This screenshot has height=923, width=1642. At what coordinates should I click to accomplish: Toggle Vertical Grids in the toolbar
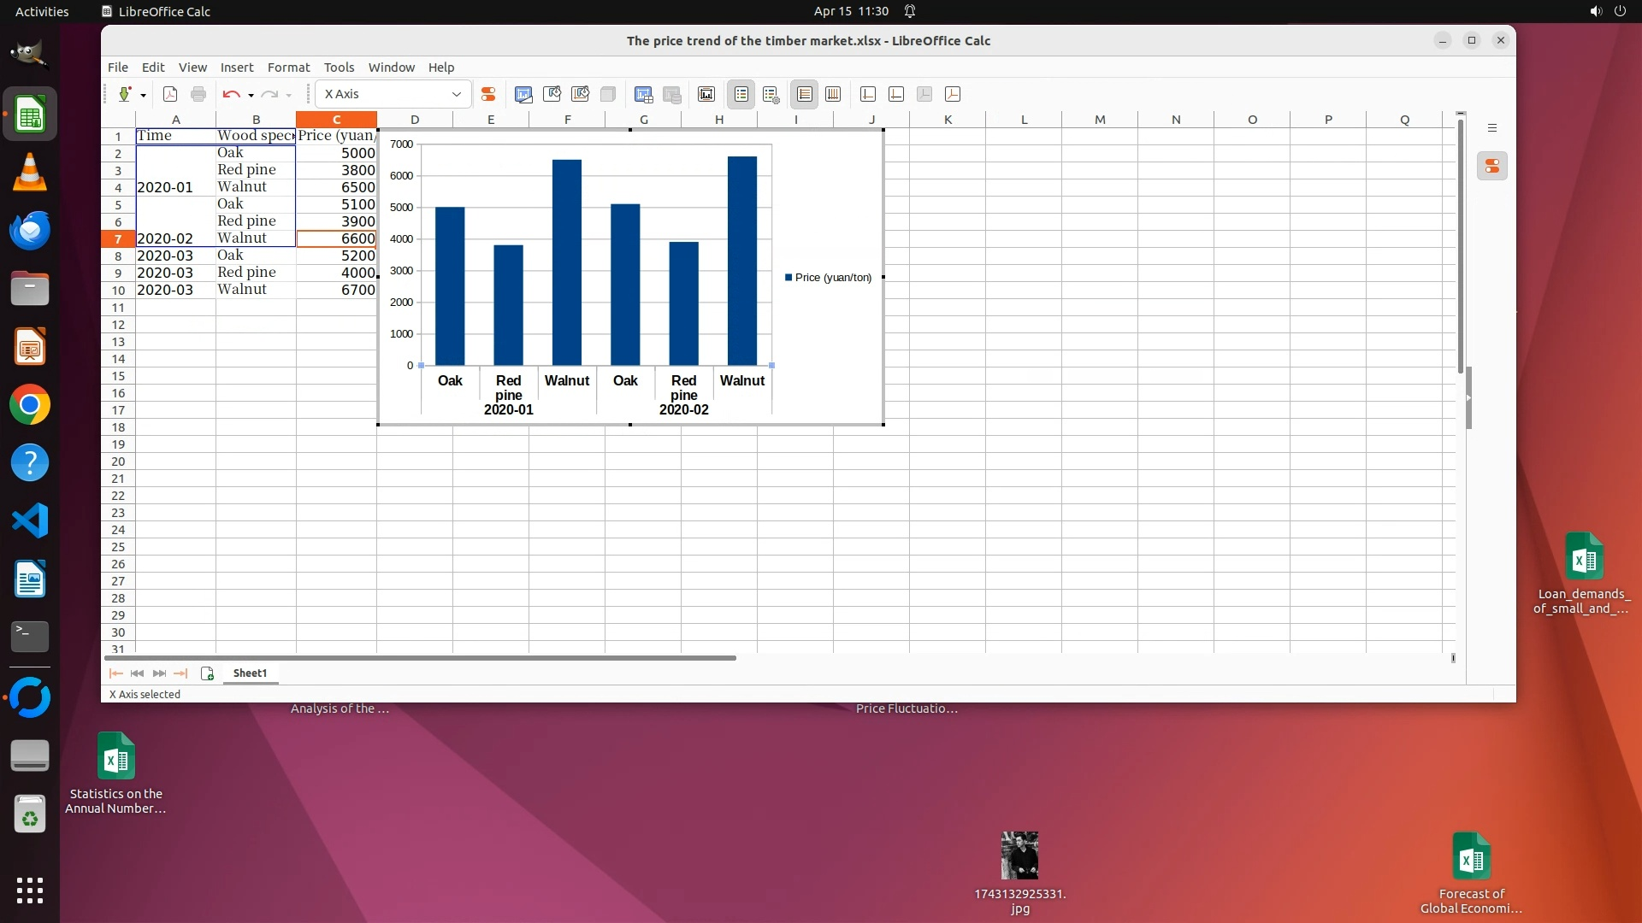pos(833,94)
